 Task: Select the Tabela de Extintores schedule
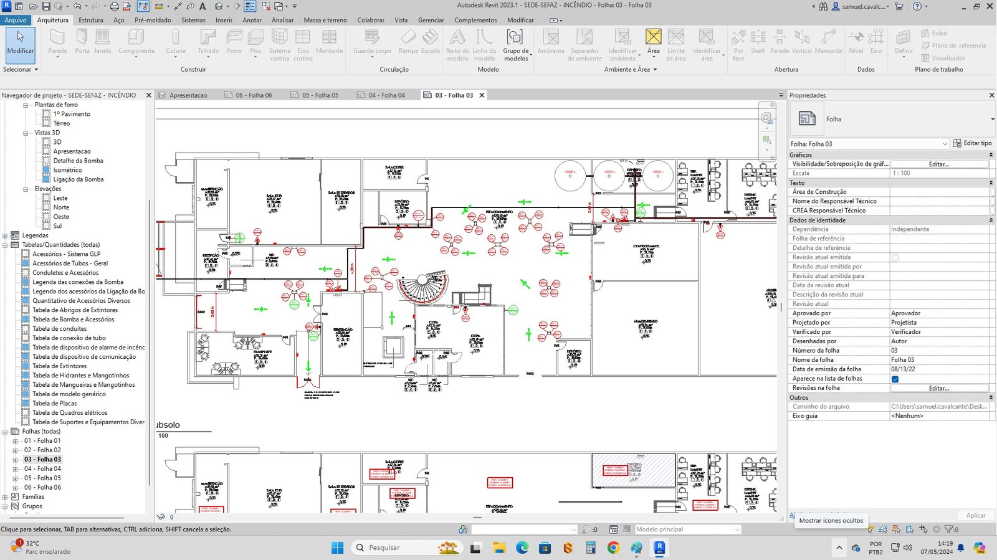[x=60, y=366]
